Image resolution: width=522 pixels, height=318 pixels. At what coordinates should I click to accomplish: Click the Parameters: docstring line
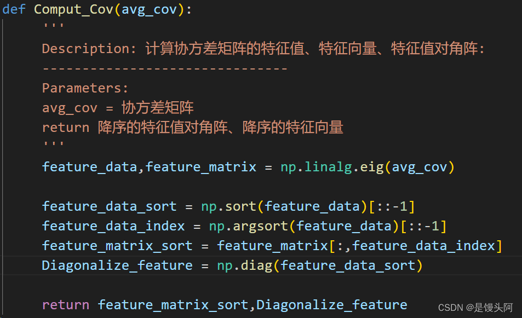(85, 88)
